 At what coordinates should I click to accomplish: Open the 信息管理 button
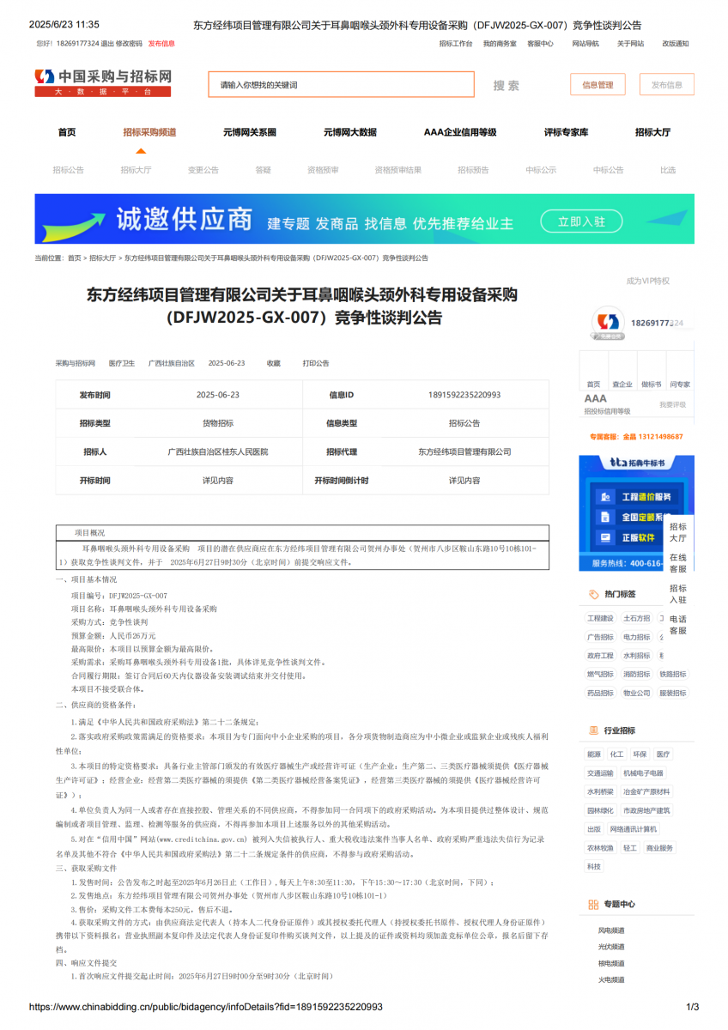pyautogui.click(x=598, y=85)
